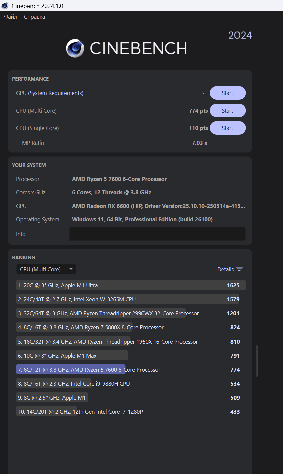This screenshot has width=283, height=474.
Task: Select the Core i7-1280P ranking row
Action: pyautogui.click(x=131, y=412)
